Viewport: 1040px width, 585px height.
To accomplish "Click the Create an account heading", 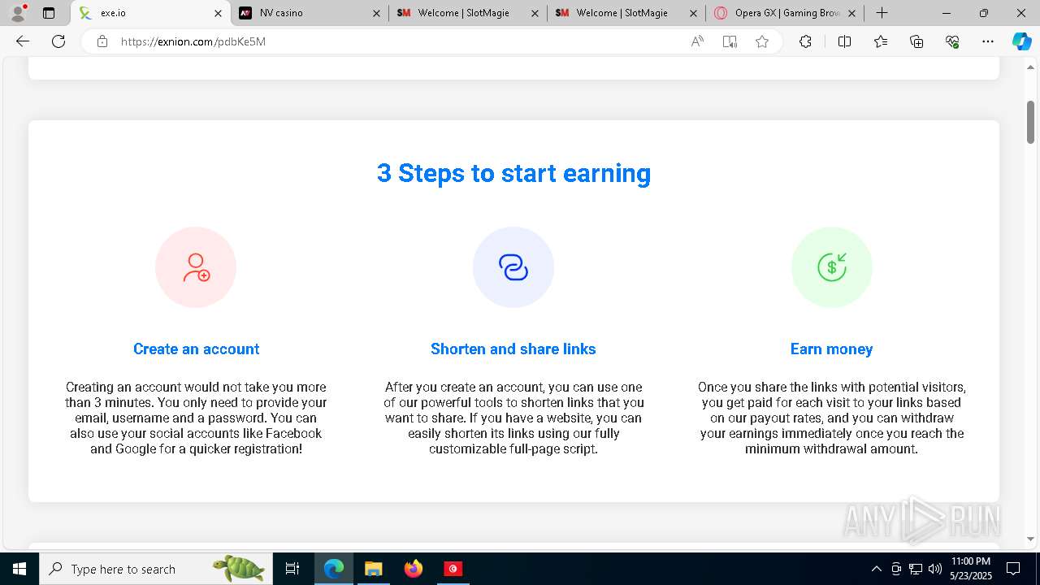I will coord(196,349).
